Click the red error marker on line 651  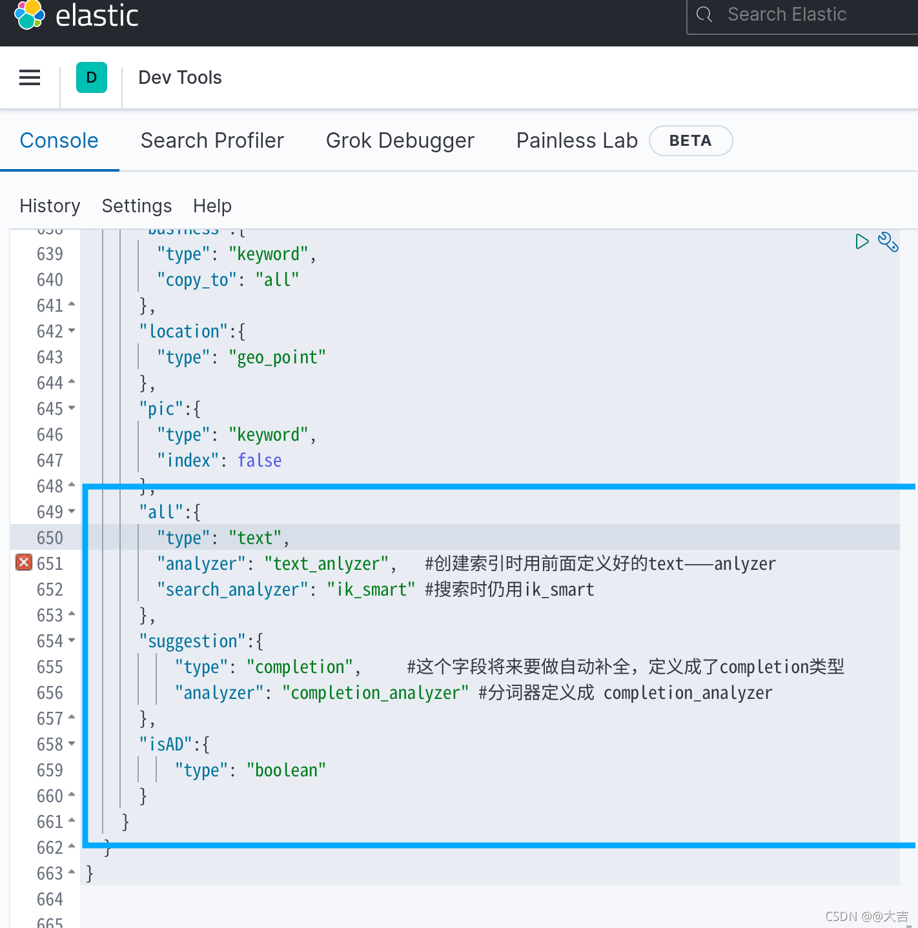pos(24,563)
